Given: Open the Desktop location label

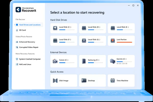Looking at the screenshot, I should coord(91,80).
